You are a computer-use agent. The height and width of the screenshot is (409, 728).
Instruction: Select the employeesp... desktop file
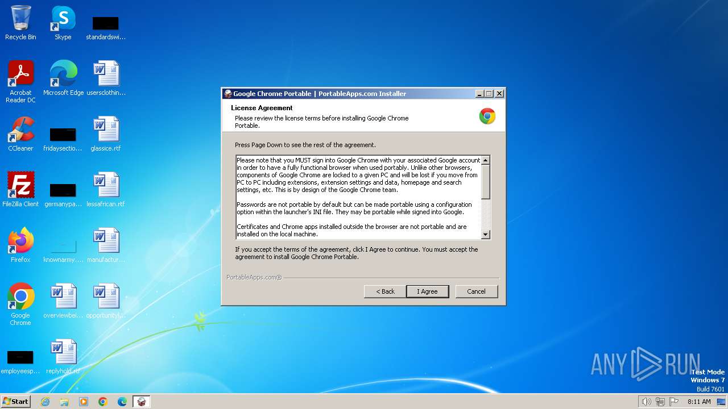[20, 362]
